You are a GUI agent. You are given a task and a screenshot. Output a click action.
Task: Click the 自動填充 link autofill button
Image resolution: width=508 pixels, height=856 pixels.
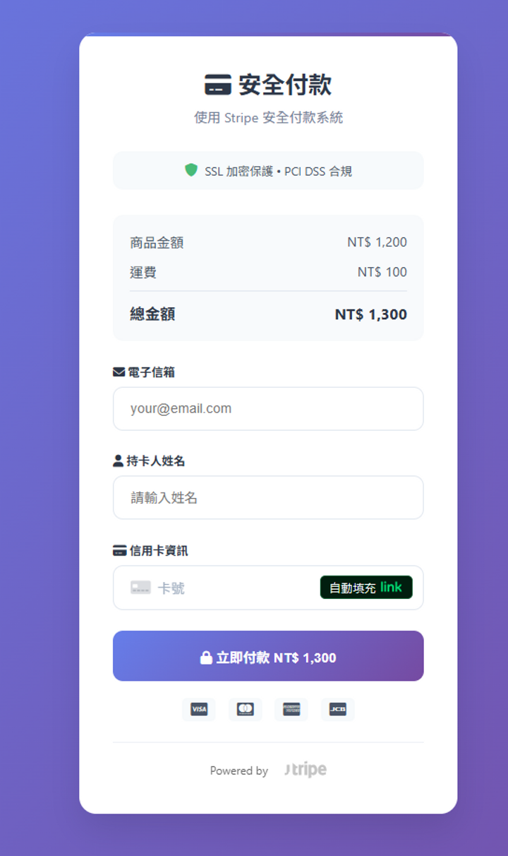(x=366, y=587)
